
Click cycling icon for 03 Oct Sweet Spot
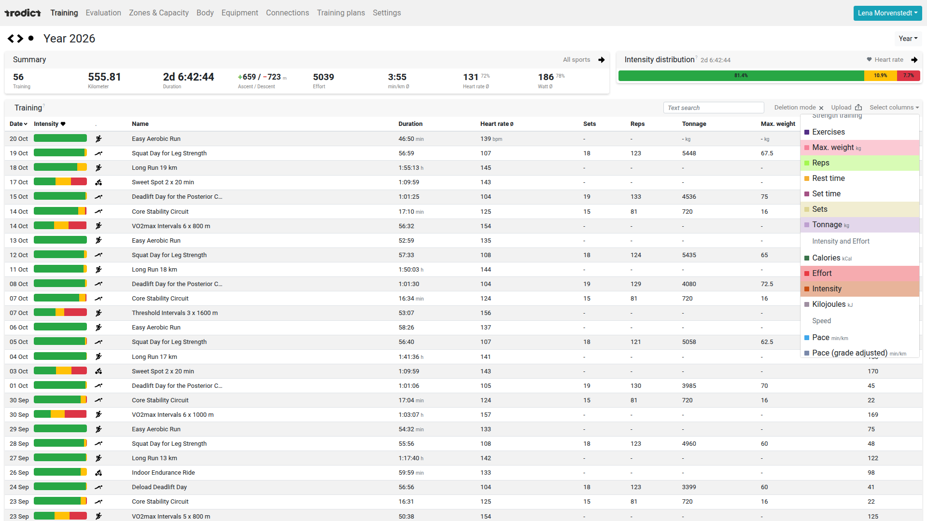coord(98,371)
